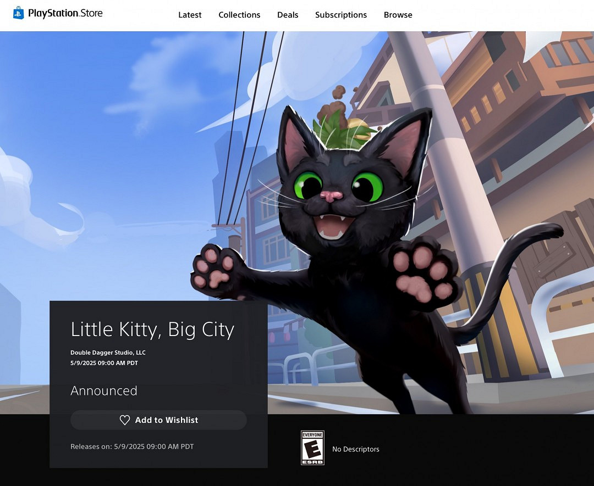Open the Deals page
This screenshot has height=486, width=594.
pyautogui.click(x=288, y=15)
